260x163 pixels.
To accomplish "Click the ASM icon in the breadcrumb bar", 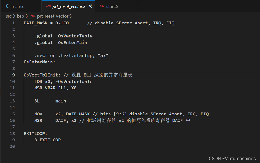I will pos(33,16).
